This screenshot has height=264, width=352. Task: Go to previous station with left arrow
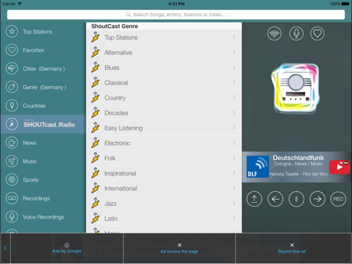pyautogui.click(x=275, y=199)
